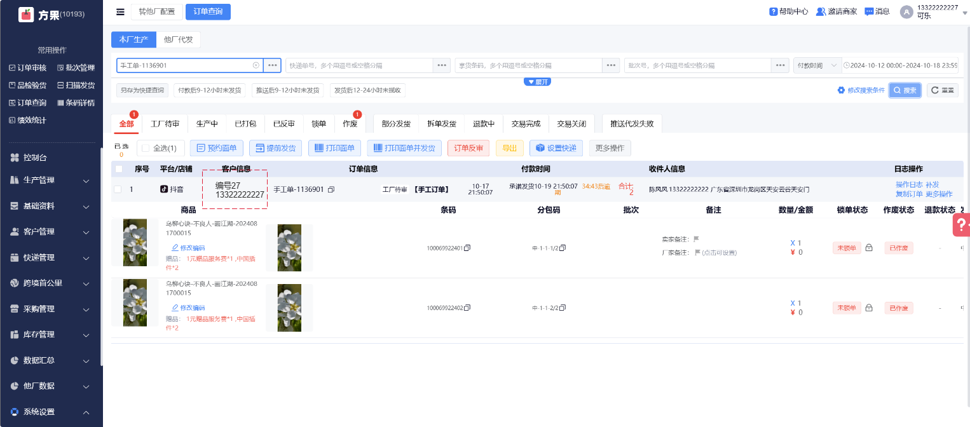Click the first product thumbnail image
Viewport: 970px width, 427px height.
[x=135, y=243]
